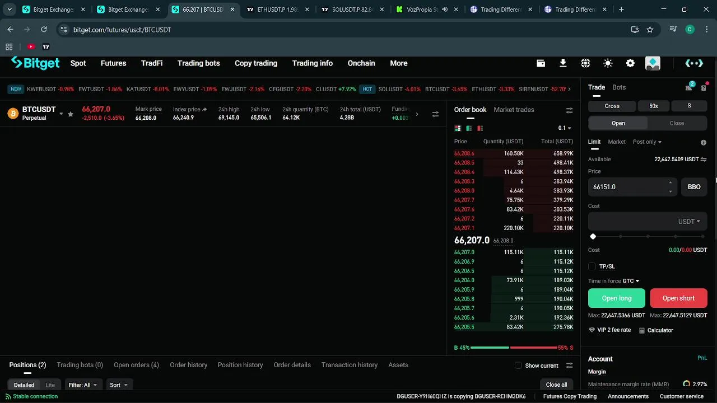The image size is (717, 403).
Task: Bookmark this page with the star icon
Action: [x=650, y=30]
